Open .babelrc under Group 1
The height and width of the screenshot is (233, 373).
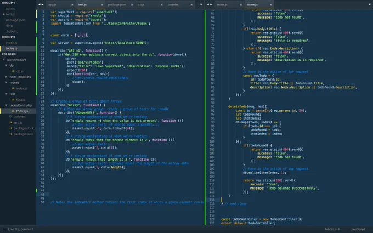click(12, 31)
